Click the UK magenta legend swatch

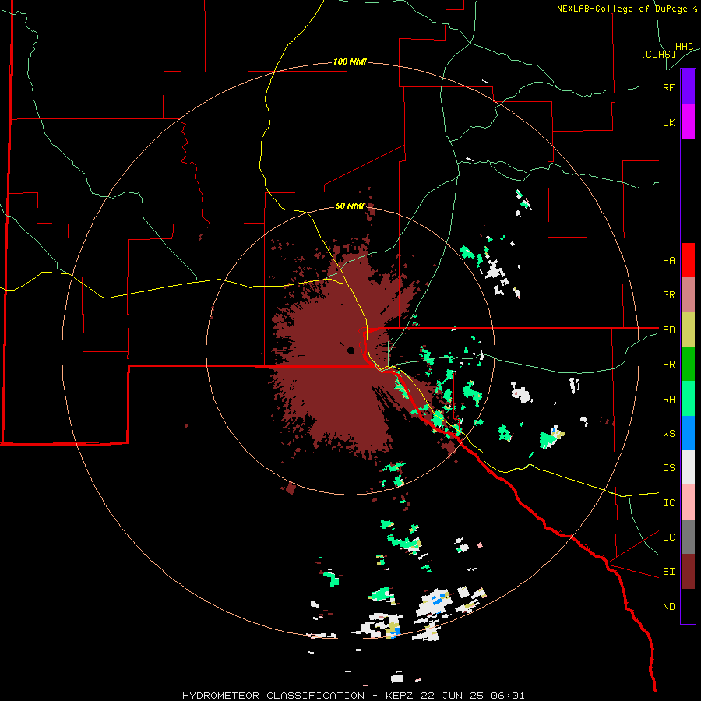coord(688,122)
